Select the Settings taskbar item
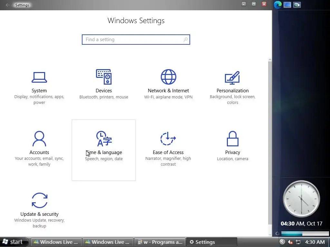330x247 pixels. click(212, 242)
